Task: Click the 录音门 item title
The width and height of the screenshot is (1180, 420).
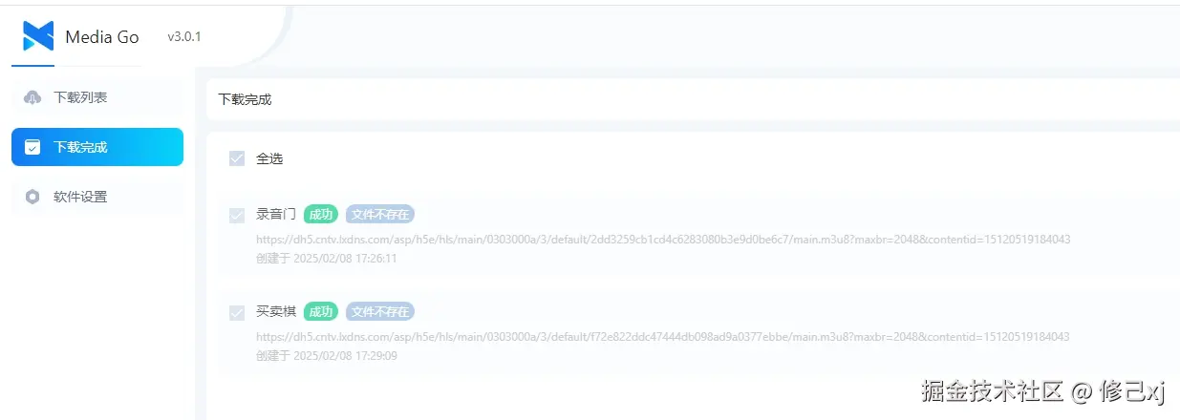Action: coord(276,215)
